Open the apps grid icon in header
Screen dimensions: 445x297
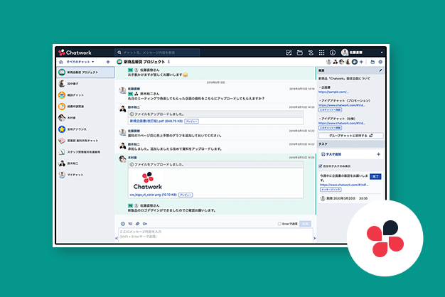pos(321,53)
